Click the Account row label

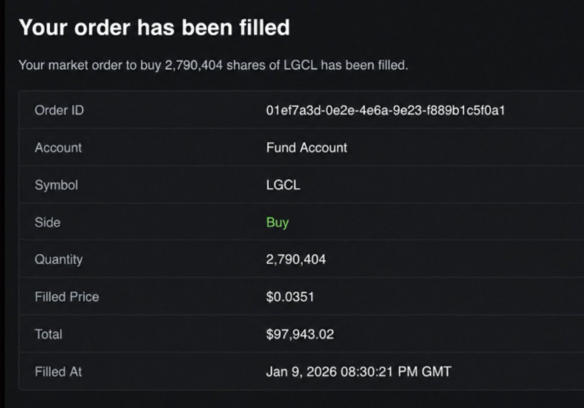tap(58, 148)
